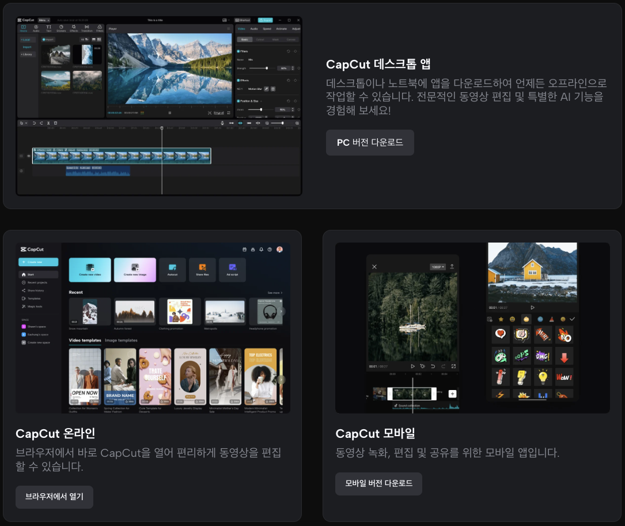Open the Filters tab in desktop editor toolbar
The width and height of the screenshot is (625, 526).
point(100,28)
